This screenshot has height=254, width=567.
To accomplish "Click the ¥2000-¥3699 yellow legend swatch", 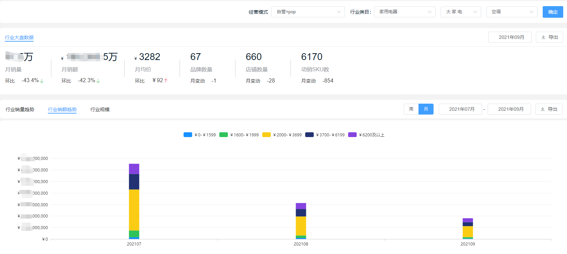I will pyautogui.click(x=267, y=135).
